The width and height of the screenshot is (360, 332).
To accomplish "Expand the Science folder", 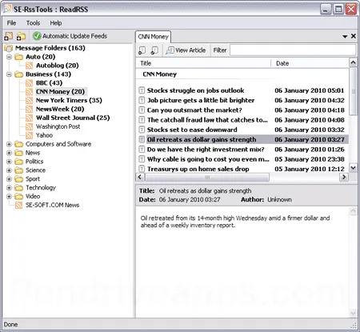I will pyautogui.click(x=9, y=170).
